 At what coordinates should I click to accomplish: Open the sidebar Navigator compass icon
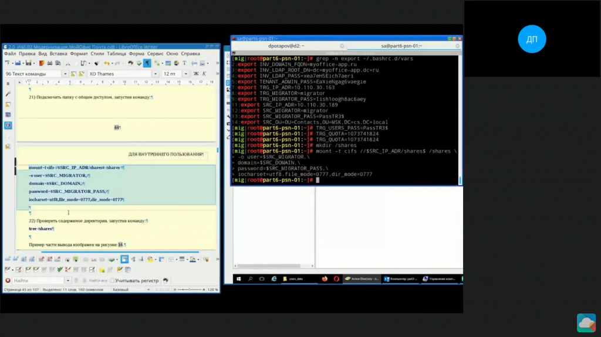point(8,125)
